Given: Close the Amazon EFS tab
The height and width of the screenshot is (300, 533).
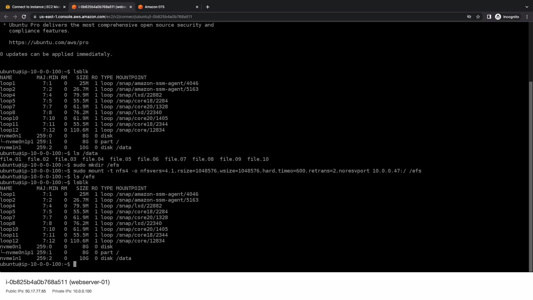Looking at the screenshot, I should [197, 7].
